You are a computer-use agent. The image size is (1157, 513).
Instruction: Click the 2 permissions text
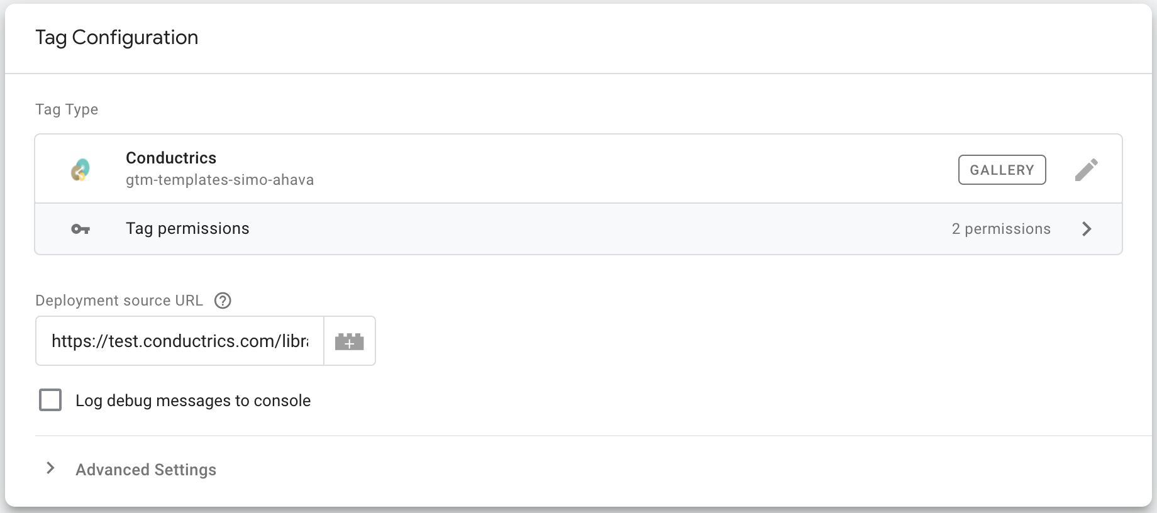(1001, 229)
